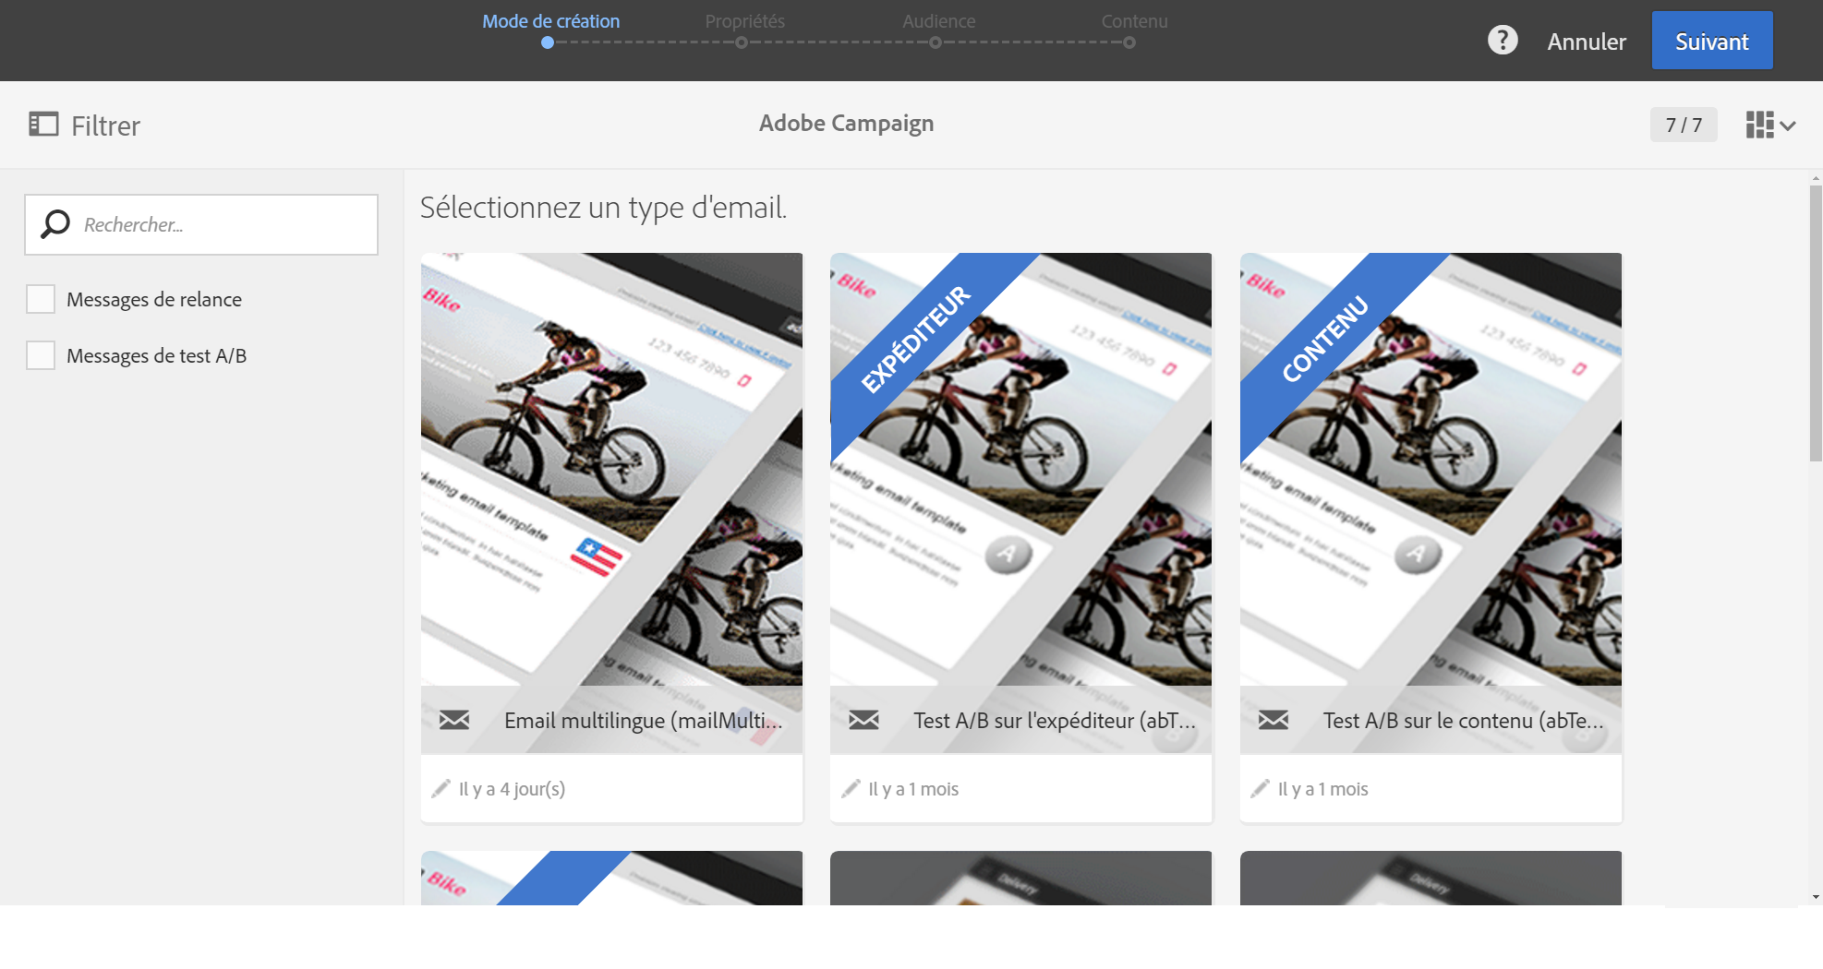Click the Adobe Campaign heading

(x=846, y=124)
